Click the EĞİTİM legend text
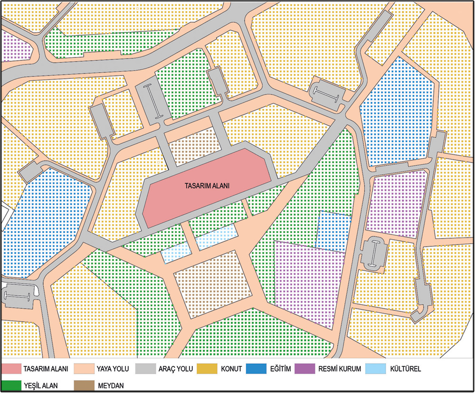The image size is (475, 393). coord(281,369)
